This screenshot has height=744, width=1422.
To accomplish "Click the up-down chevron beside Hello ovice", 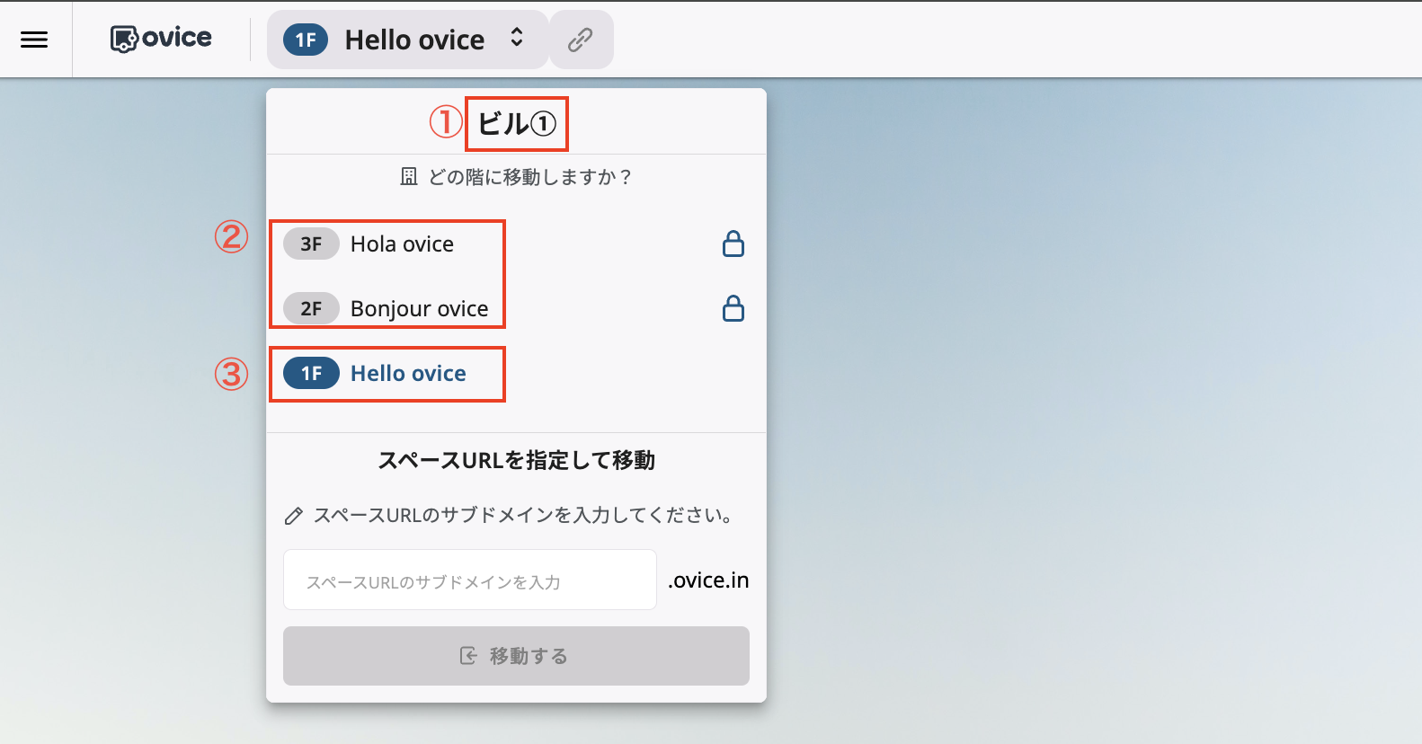I will pos(517,37).
